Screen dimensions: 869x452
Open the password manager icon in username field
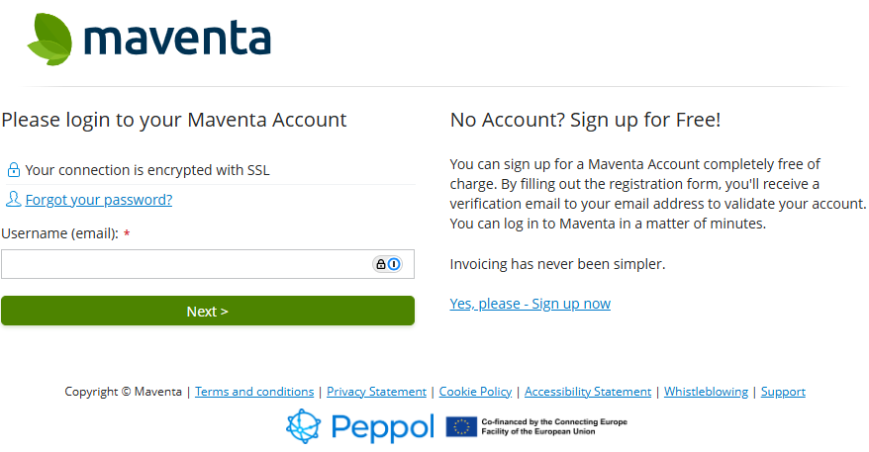(394, 264)
